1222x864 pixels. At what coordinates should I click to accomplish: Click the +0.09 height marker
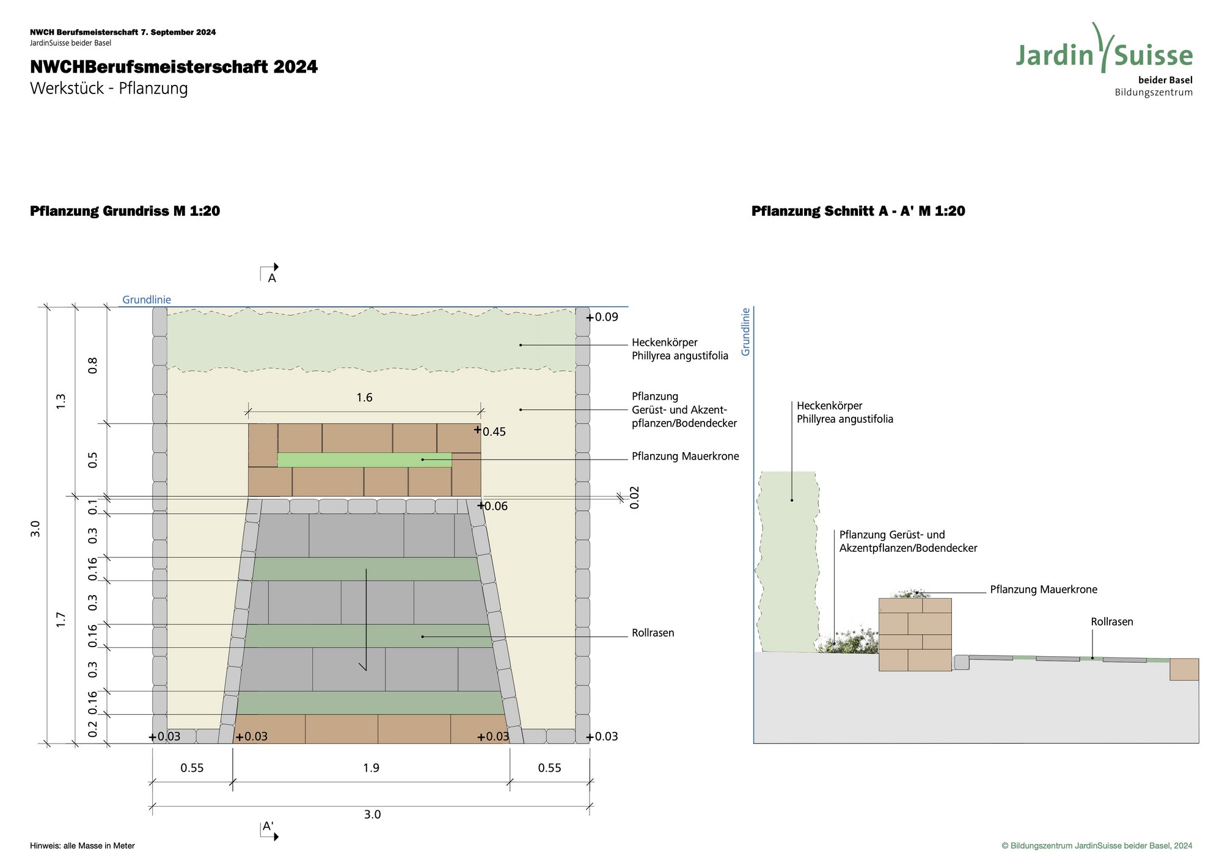(x=602, y=317)
